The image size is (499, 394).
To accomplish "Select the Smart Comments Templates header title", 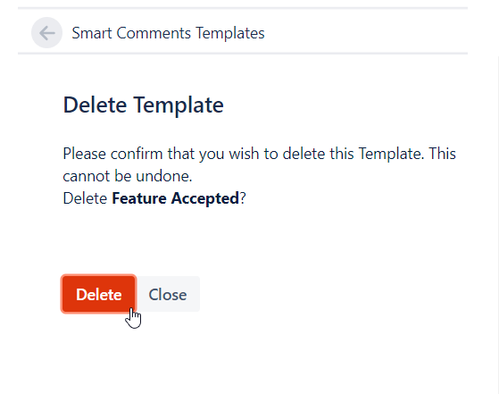I will pyautogui.click(x=168, y=33).
